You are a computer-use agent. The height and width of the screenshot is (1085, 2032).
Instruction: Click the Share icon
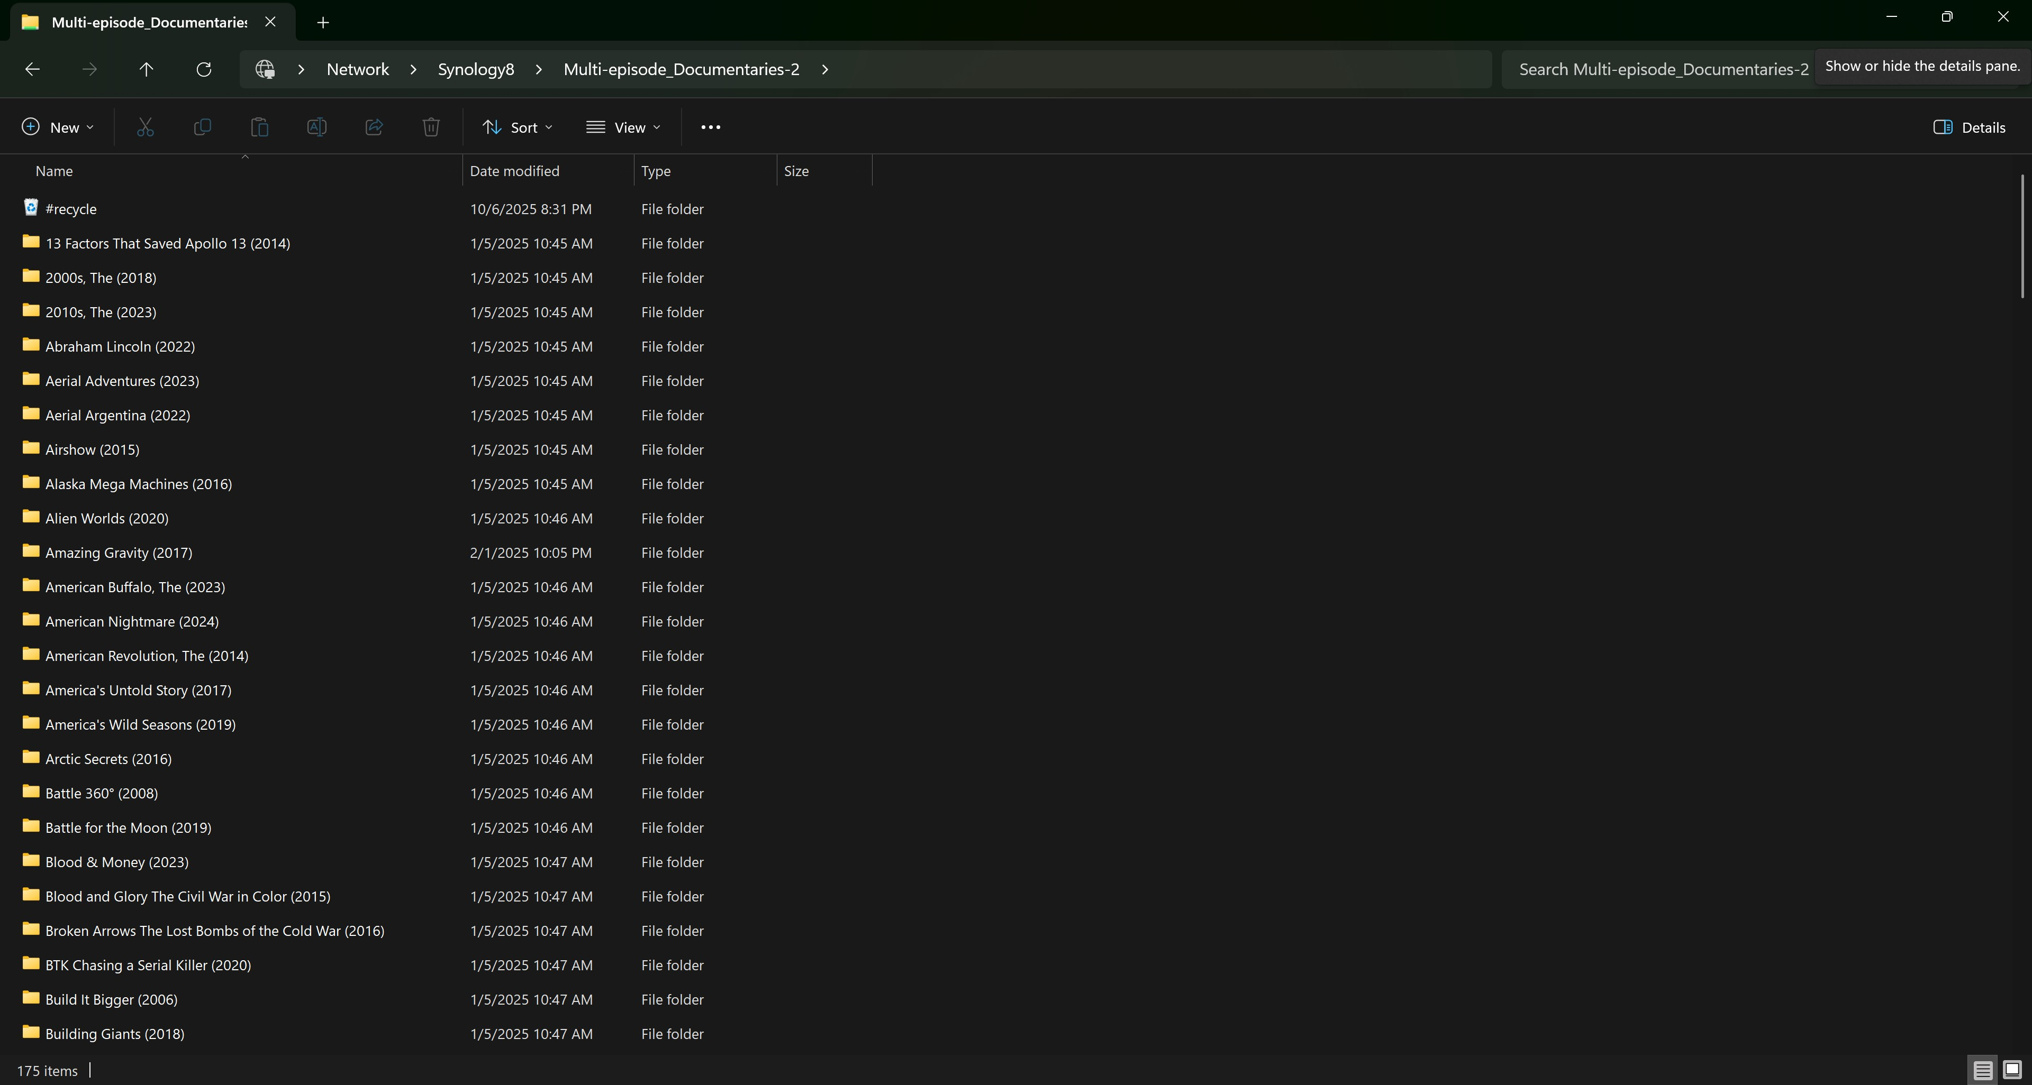tap(374, 127)
